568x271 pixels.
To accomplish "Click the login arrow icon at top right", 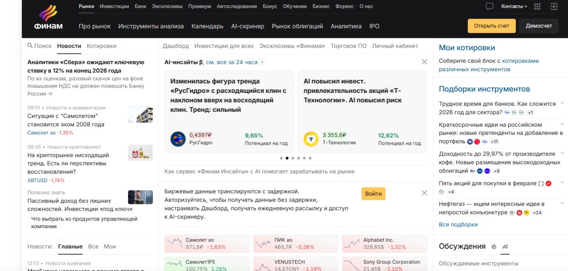I will pyautogui.click(x=554, y=6).
